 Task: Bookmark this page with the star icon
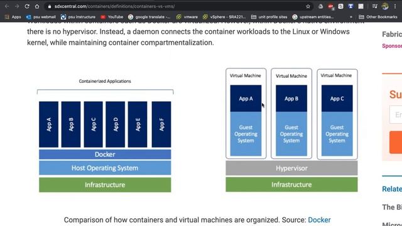[x=308, y=6]
